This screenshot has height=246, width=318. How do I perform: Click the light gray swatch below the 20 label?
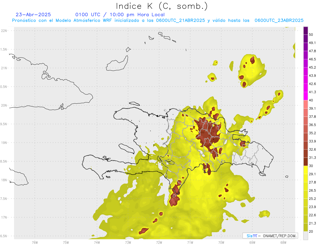pos(306,235)
